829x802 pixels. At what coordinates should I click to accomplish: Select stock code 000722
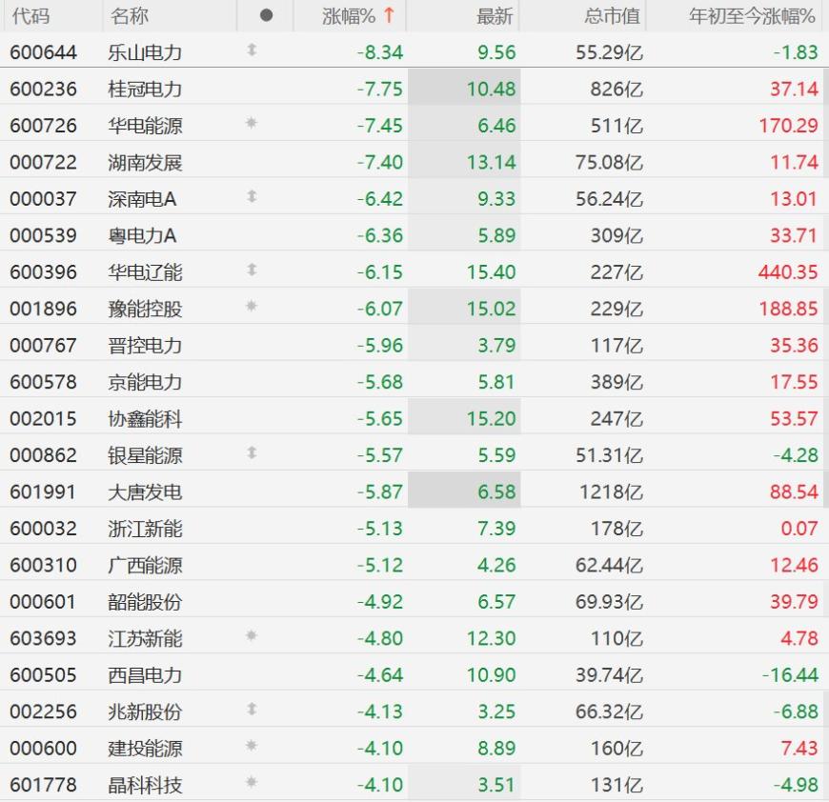click(x=43, y=162)
